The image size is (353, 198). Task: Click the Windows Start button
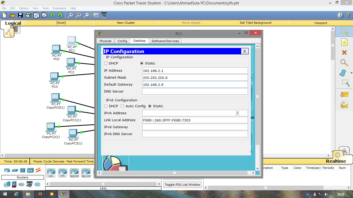(x=5, y=194)
